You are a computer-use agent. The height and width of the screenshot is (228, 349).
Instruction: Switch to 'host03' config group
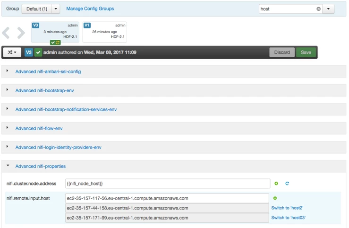click(x=288, y=218)
